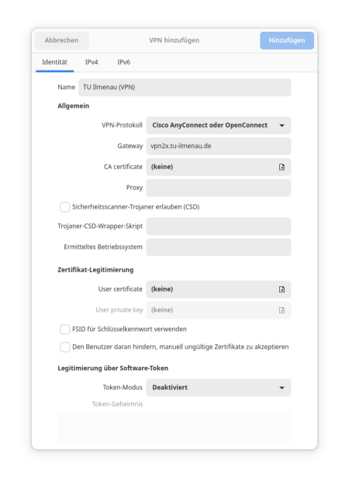Switch to the IPv6 tab
349x484 pixels.
pos(124,62)
